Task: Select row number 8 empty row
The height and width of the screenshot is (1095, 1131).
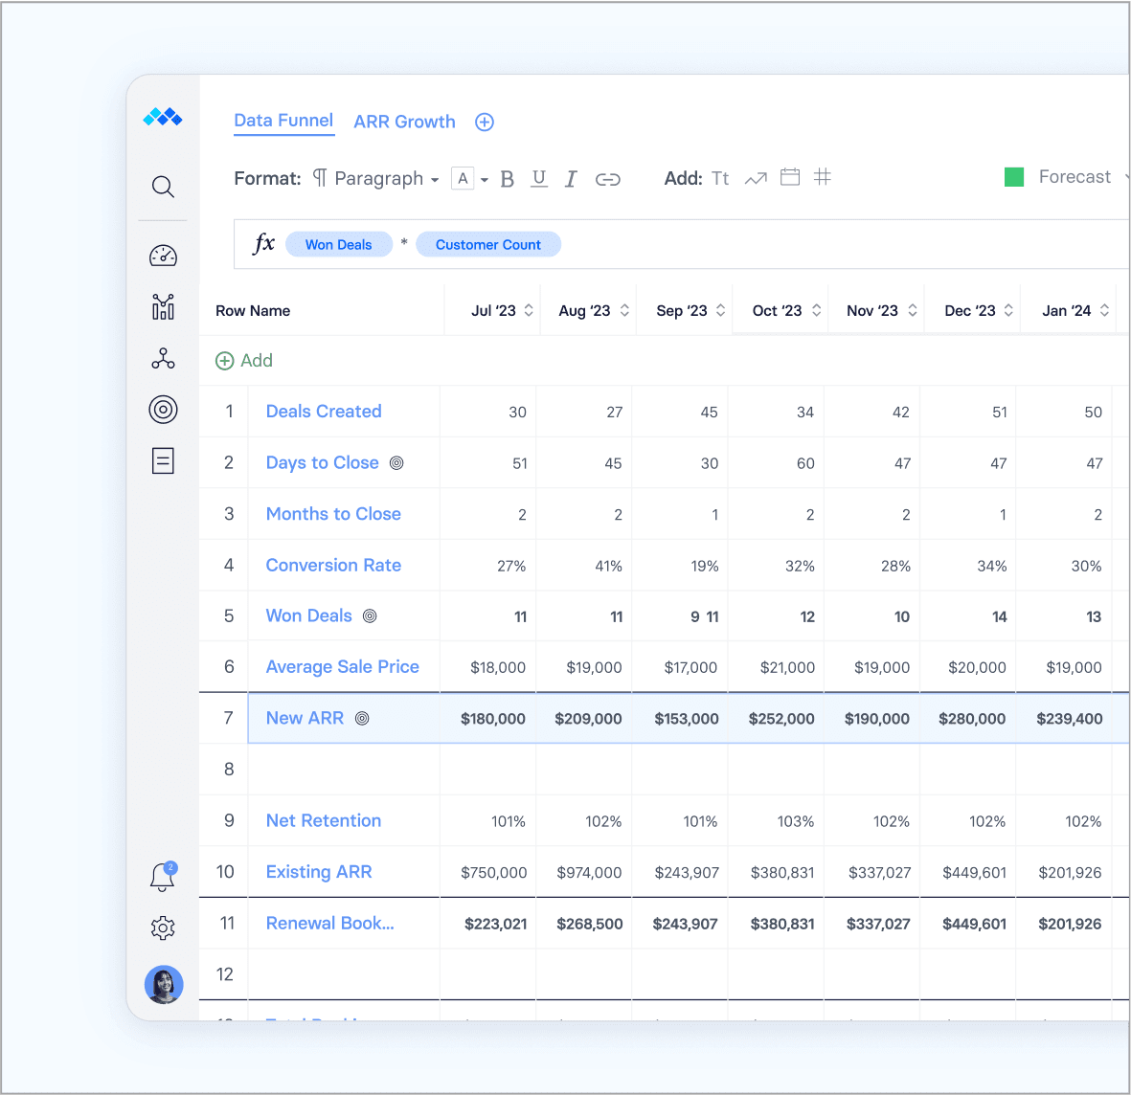Action: [x=229, y=770]
